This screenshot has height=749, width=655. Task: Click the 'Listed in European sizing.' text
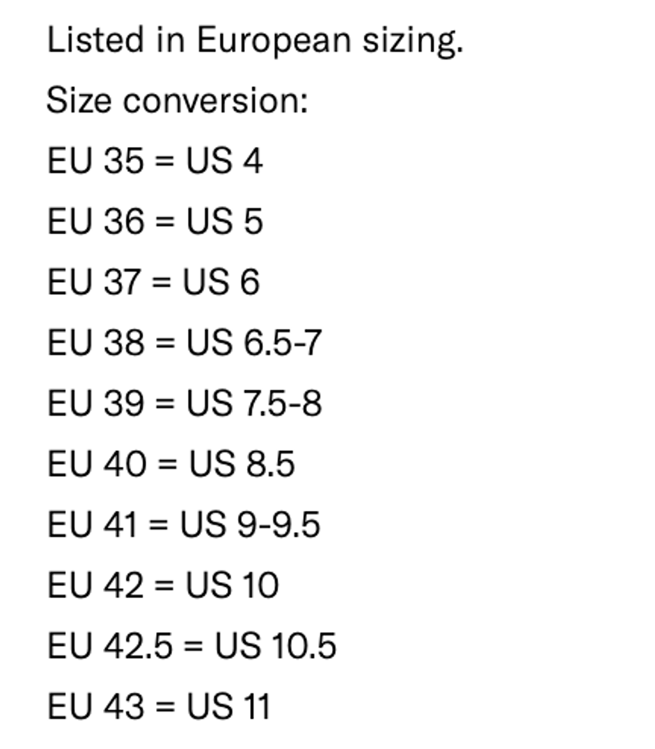255,41
